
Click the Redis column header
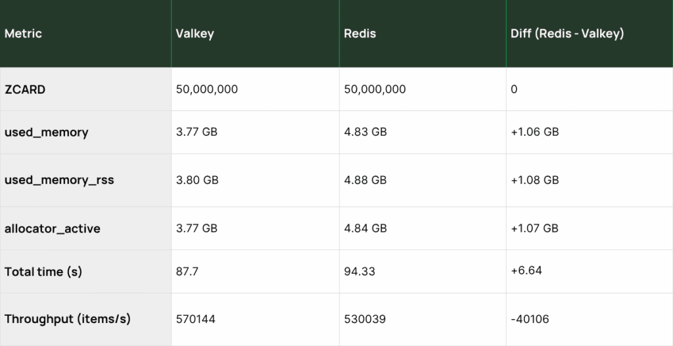[360, 33]
